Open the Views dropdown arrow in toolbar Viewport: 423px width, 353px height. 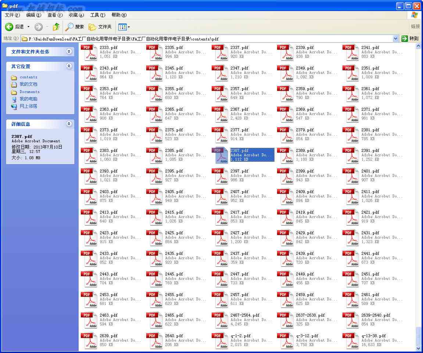pos(129,27)
